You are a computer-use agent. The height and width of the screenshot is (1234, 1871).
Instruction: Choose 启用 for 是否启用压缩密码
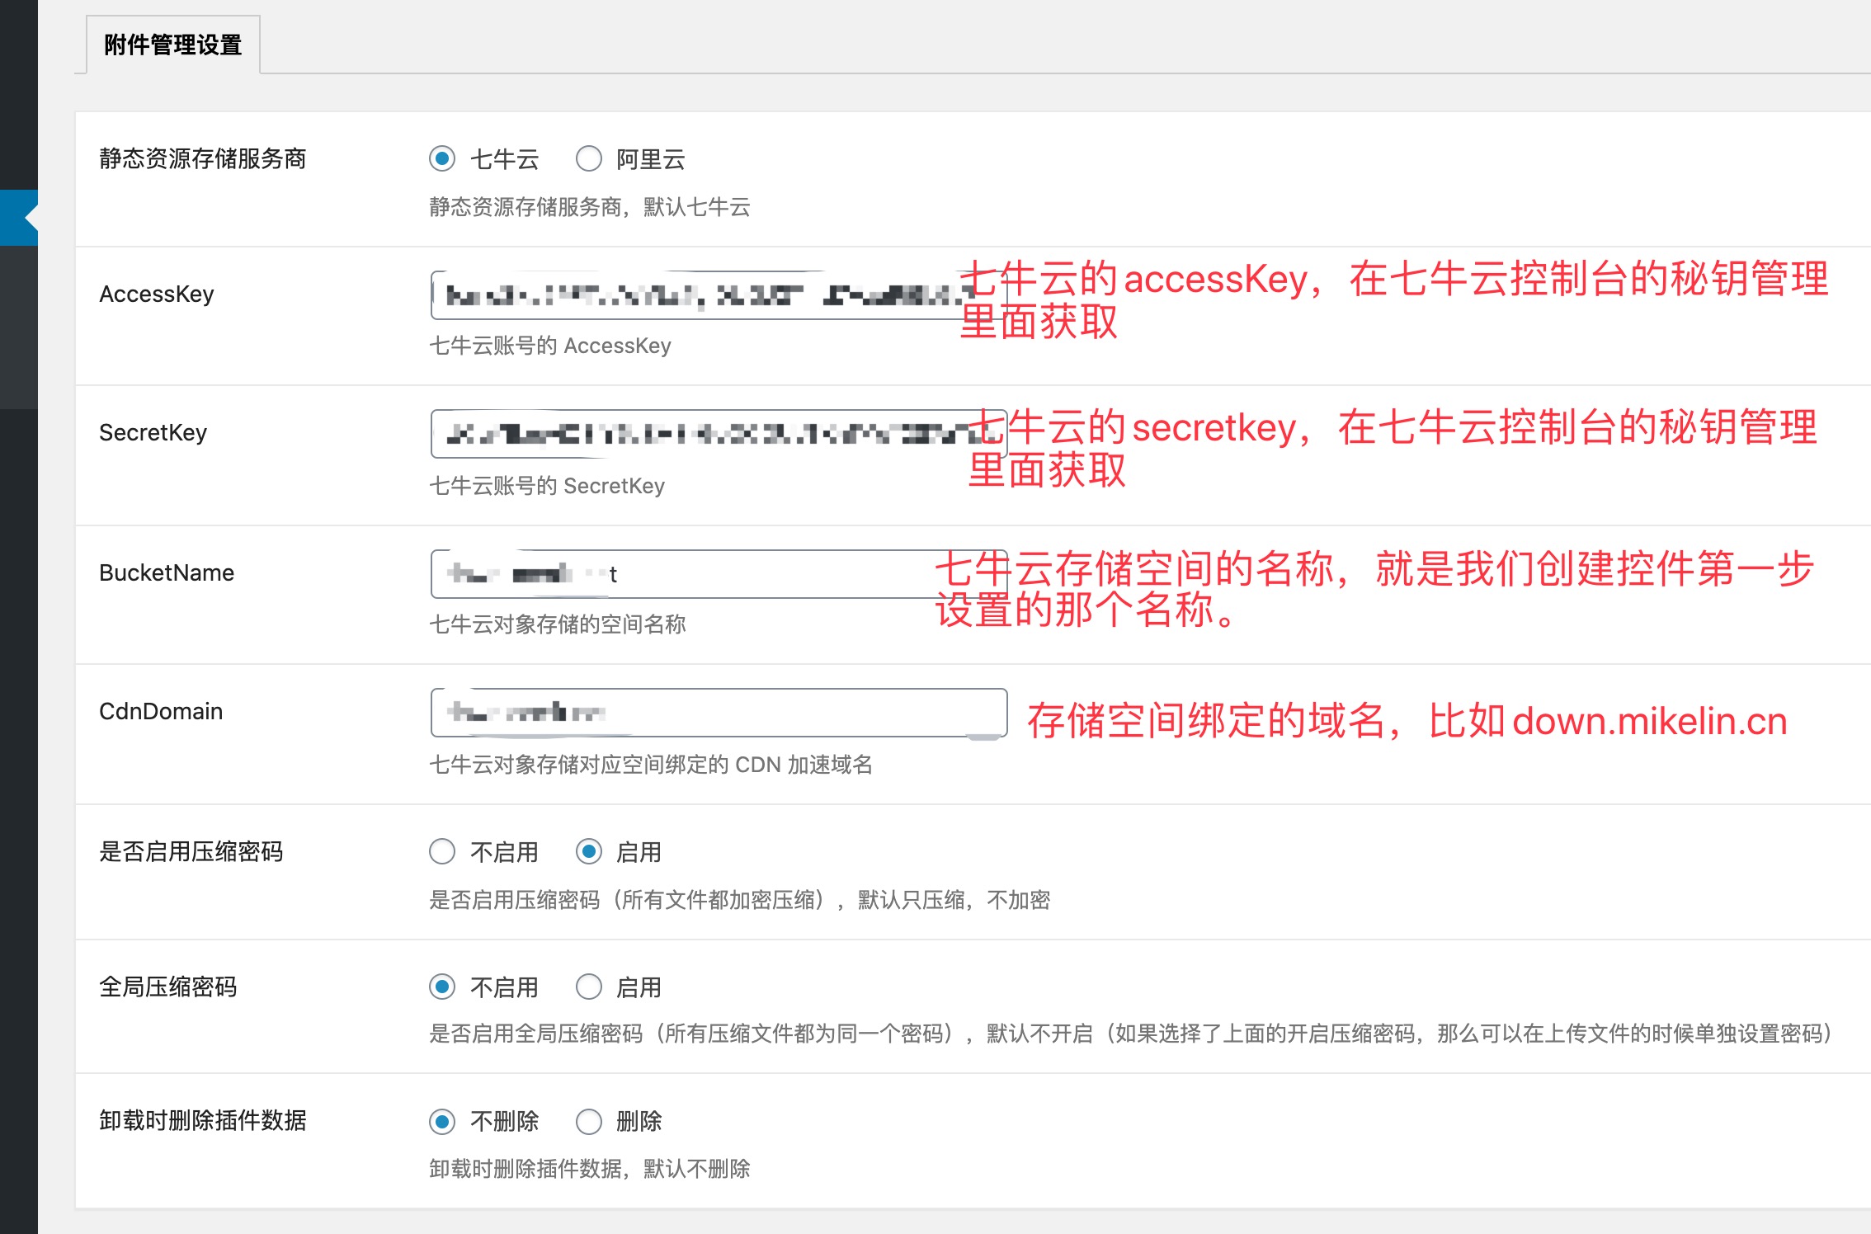pos(589,851)
